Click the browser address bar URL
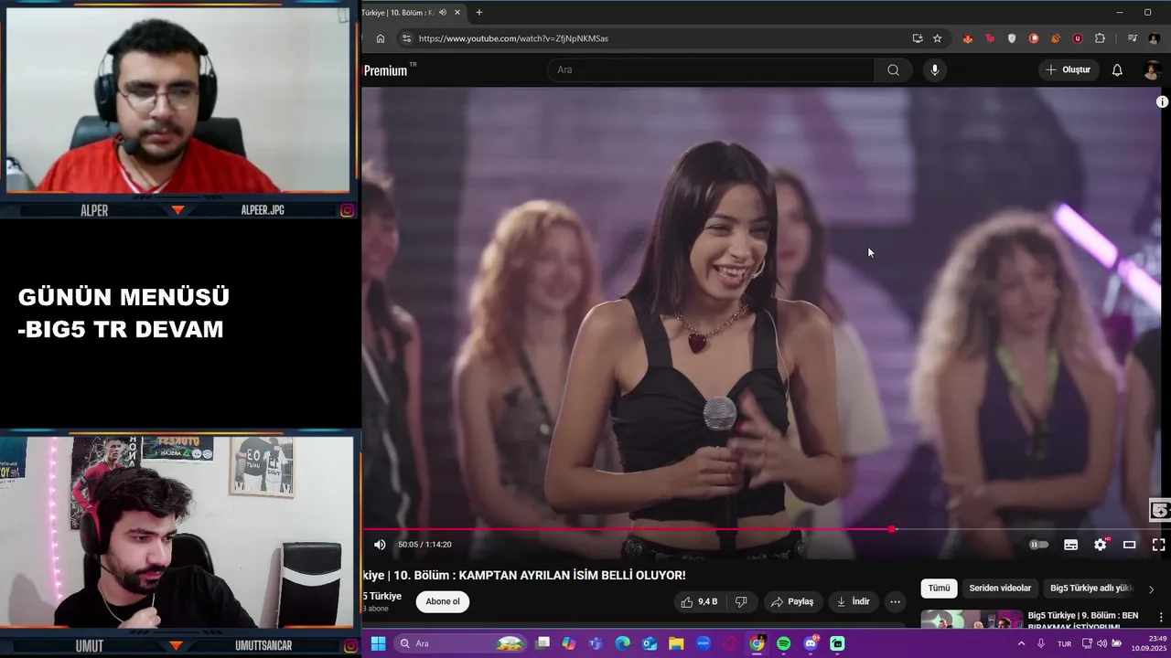Image resolution: width=1171 pixels, height=658 pixels. (513, 38)
